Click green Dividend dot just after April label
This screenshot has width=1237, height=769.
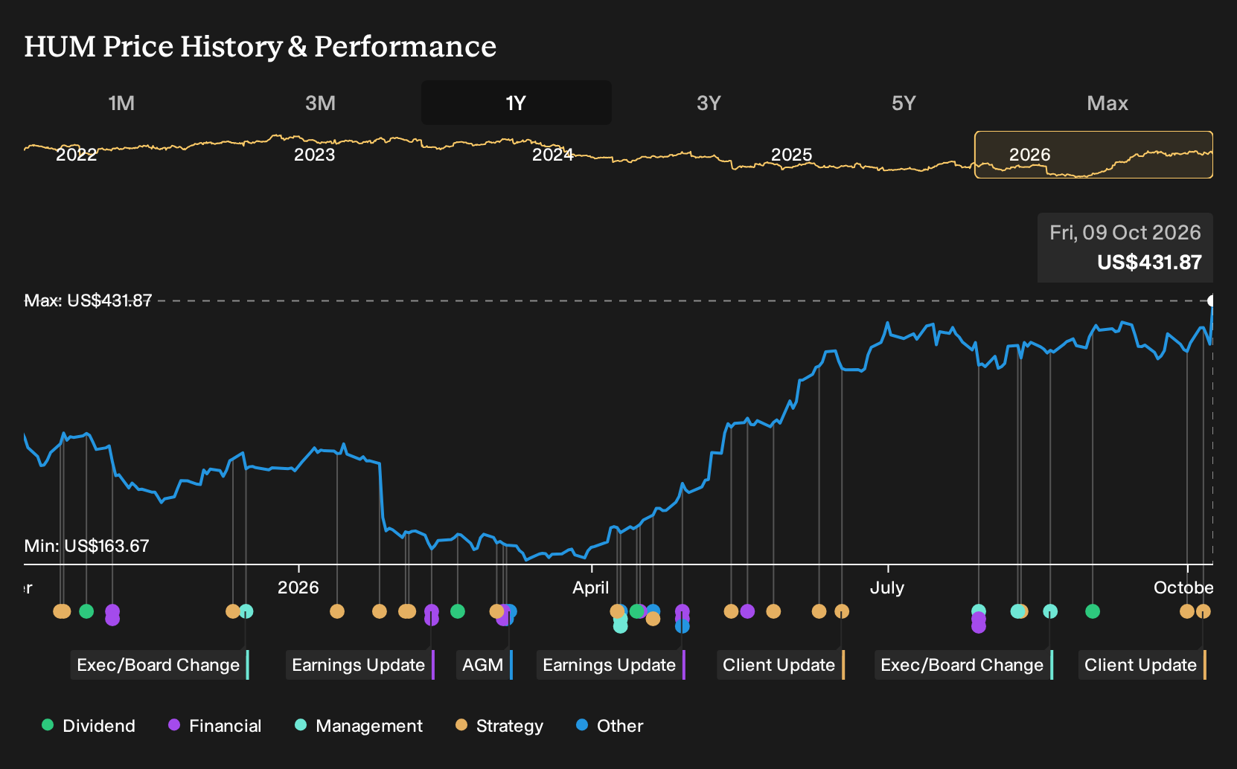[x=636, y=611]
